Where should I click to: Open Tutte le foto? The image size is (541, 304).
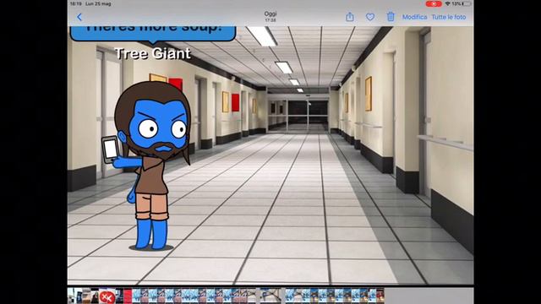[x=449, y=17]
